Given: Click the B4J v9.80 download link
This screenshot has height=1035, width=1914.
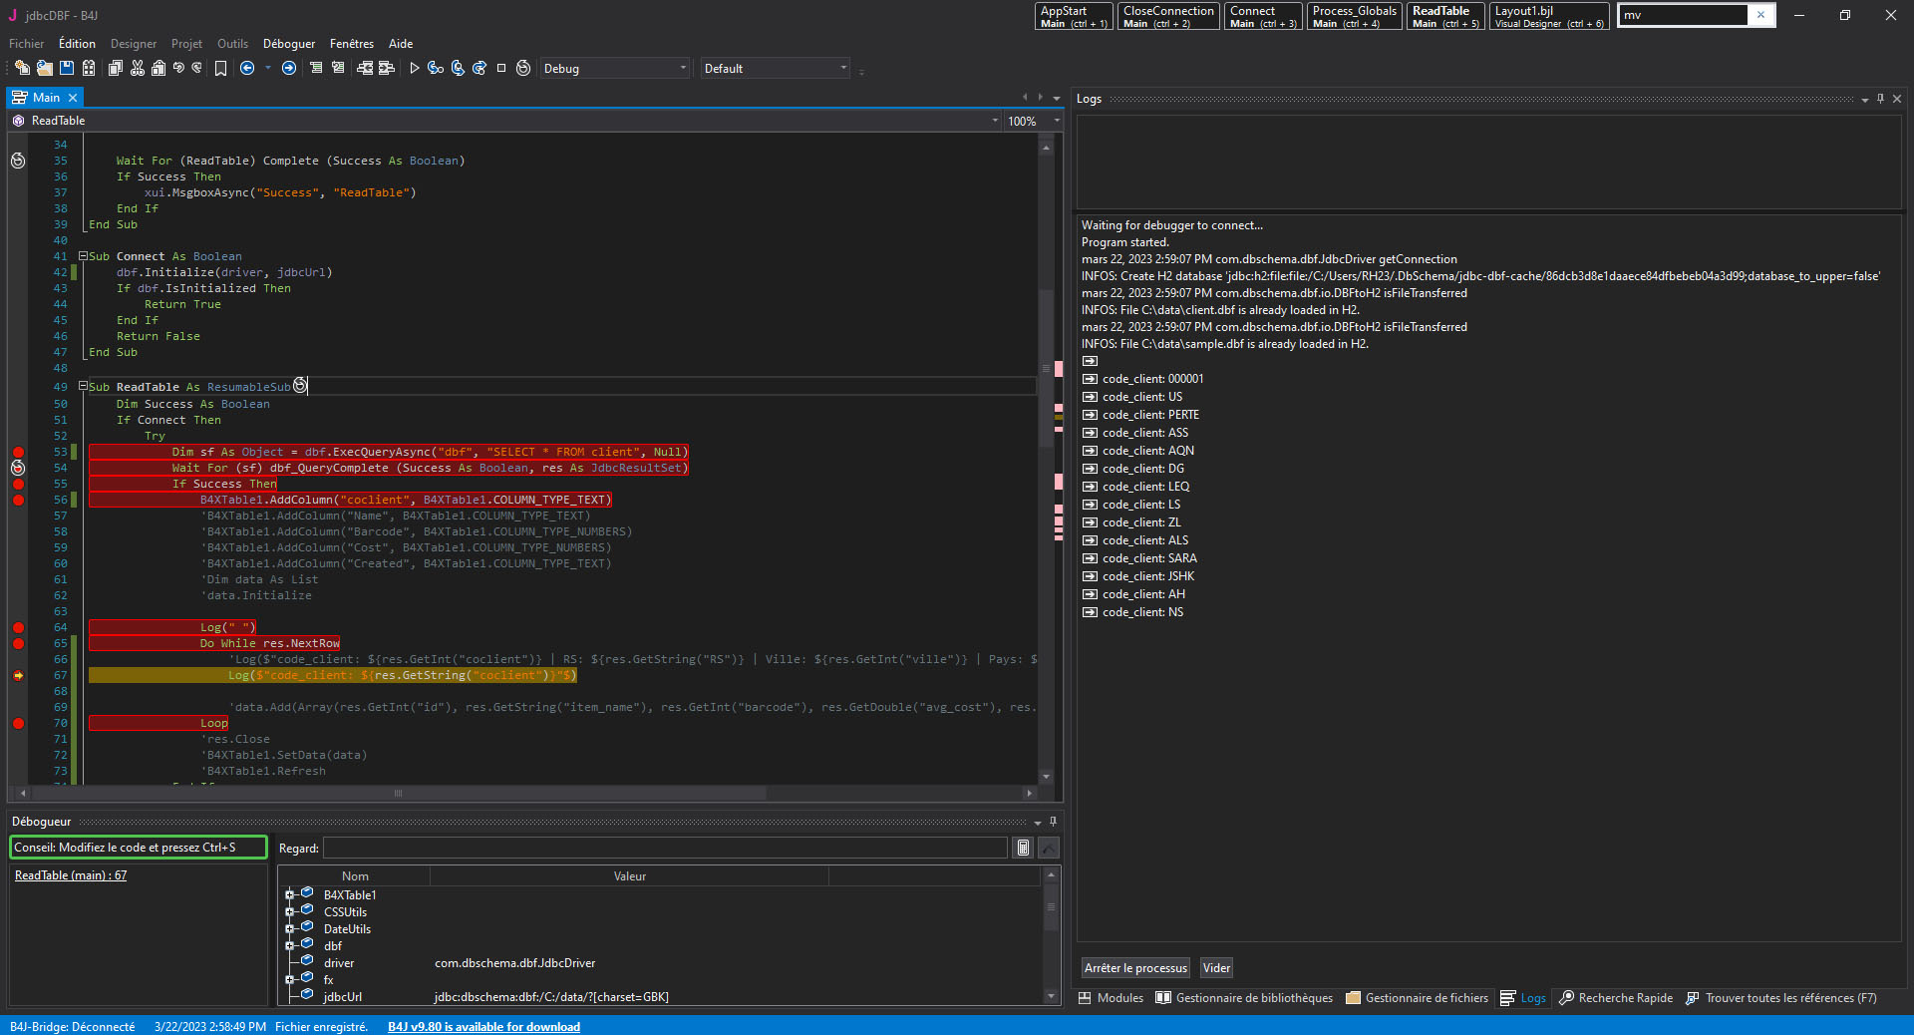Looking at the screenshot, I should 483,1027.
